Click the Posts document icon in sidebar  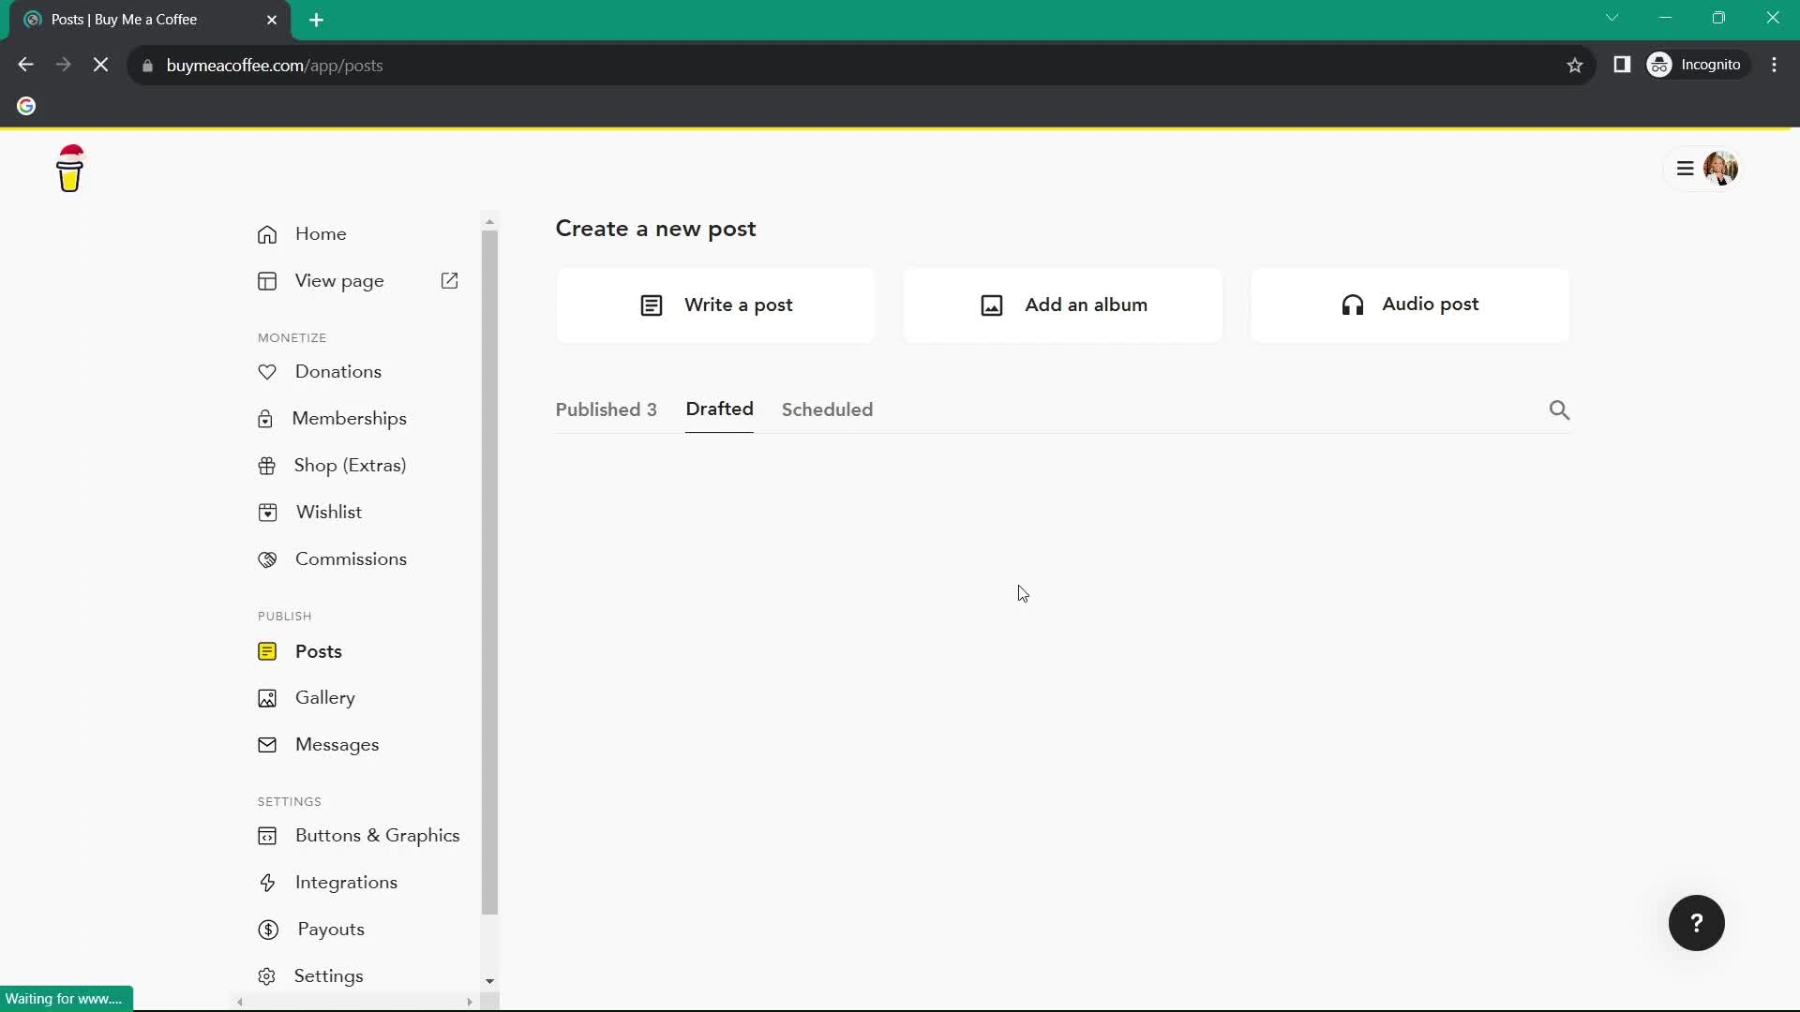(x=267, y=650)
